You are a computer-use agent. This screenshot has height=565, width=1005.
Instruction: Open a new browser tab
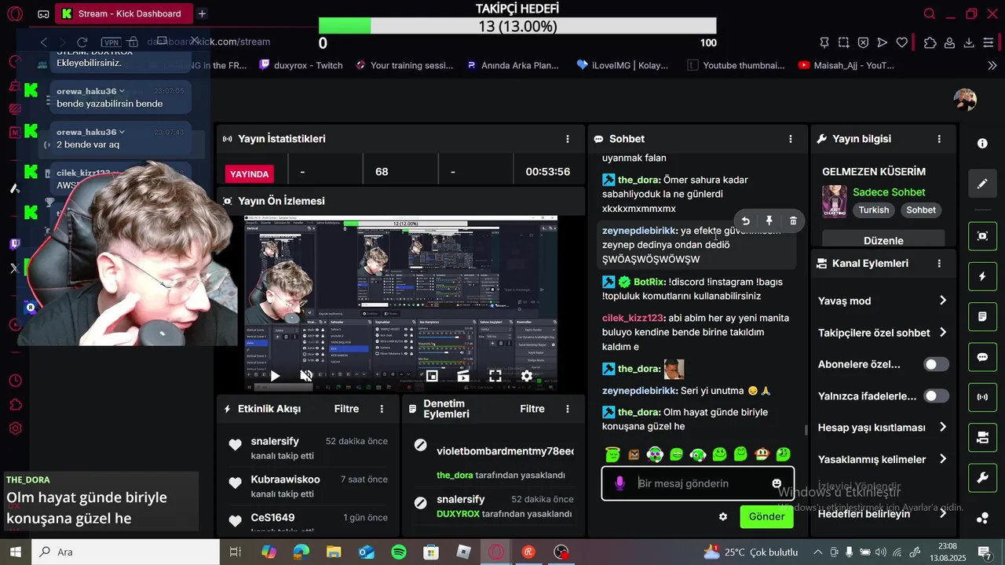(x=202, y=13)
